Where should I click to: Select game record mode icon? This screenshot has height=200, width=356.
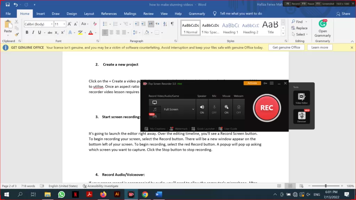tap(155, 116)
